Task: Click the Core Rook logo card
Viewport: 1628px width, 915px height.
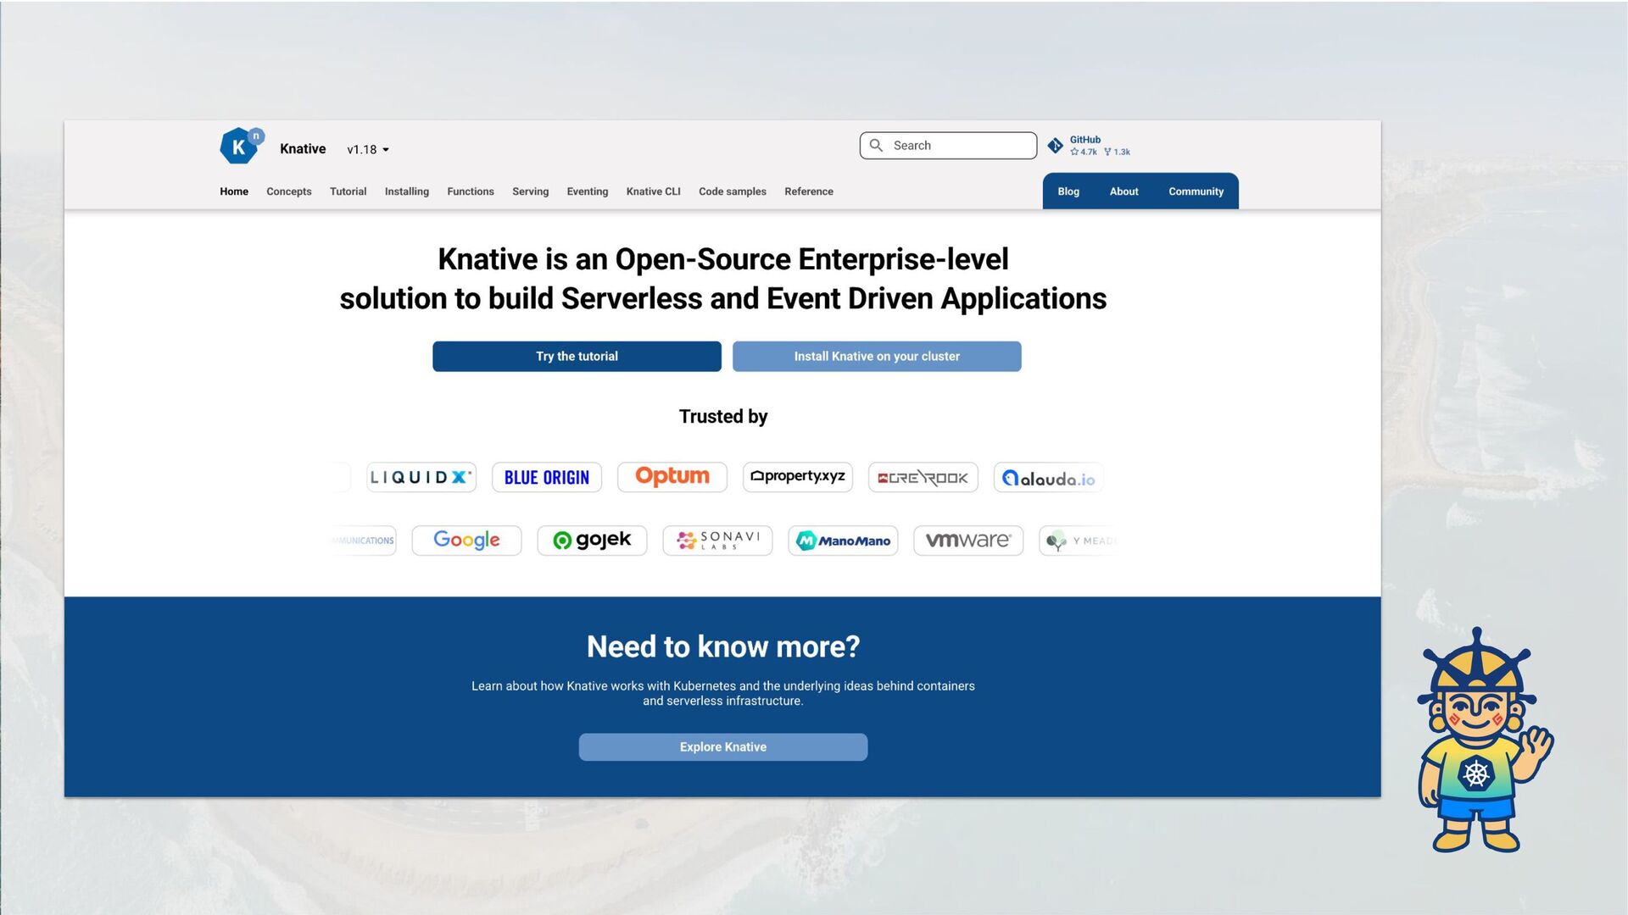Action: click(923, 477)
